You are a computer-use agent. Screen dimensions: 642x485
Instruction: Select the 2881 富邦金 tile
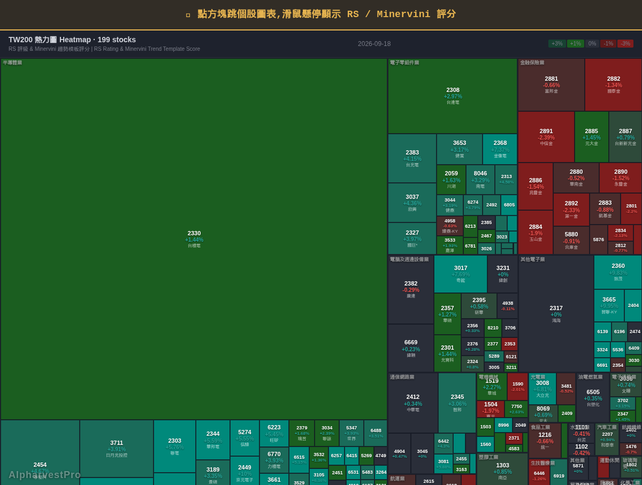pyautogui.click(x=551, y=84)
